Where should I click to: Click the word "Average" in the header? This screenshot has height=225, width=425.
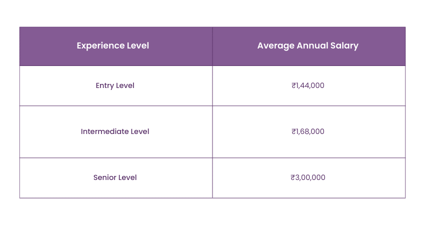pos(275,45)
